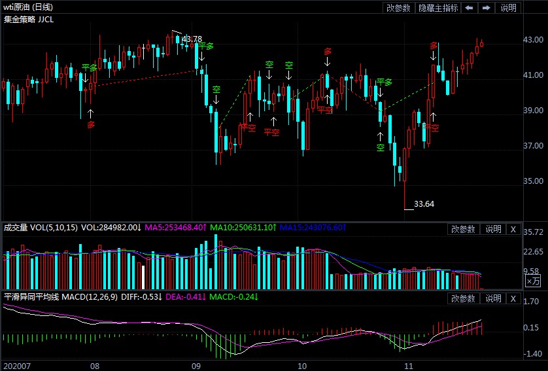The height and width of the screenshot is (371, 548).
Task: Open 改参数 in the MACD panel
Action: pos(464,298)
